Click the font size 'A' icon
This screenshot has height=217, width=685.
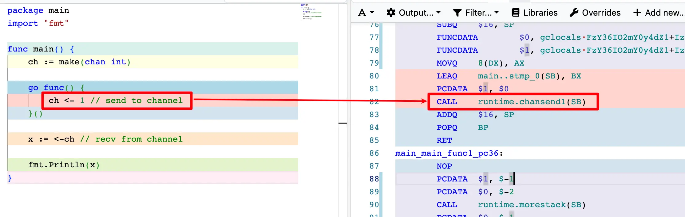pyautogui.click(x=362, y=13)
